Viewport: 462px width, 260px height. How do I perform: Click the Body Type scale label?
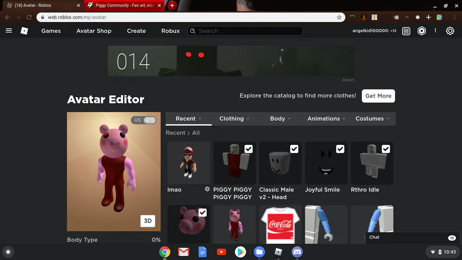82,239
